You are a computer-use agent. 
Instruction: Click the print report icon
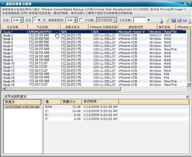pyautogui.click(x=179, y=20)
